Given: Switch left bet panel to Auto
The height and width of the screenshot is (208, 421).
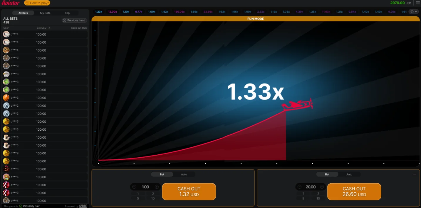Looking at the screenshot, I should [x=184, y=174].
